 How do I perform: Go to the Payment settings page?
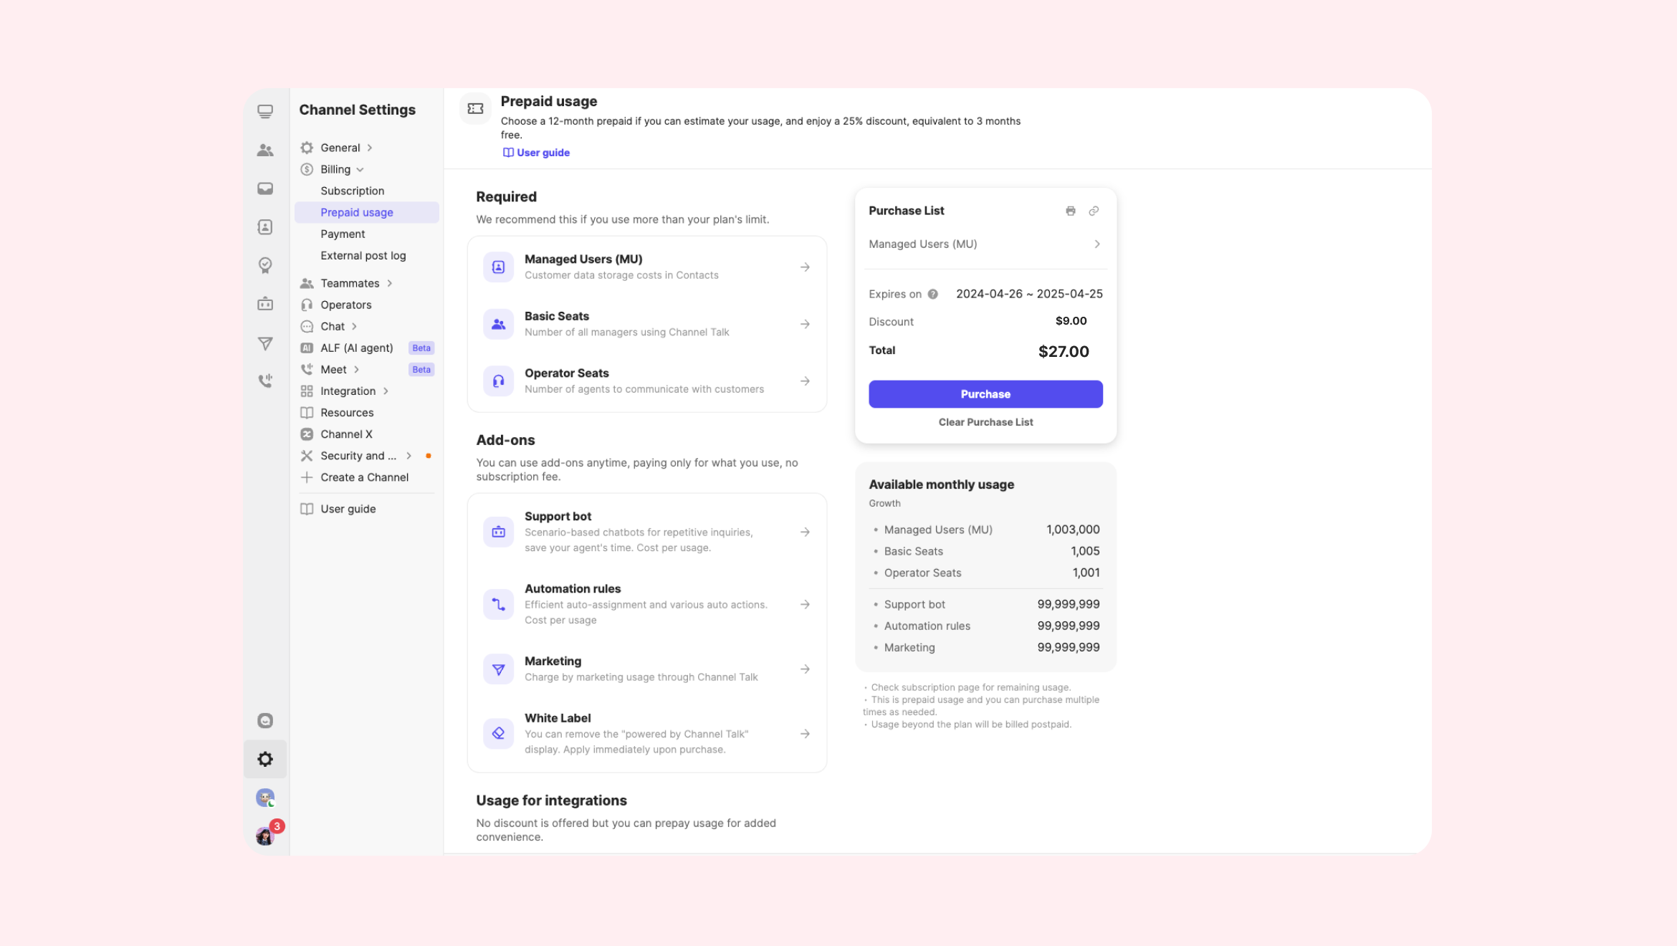pos(343,234)
